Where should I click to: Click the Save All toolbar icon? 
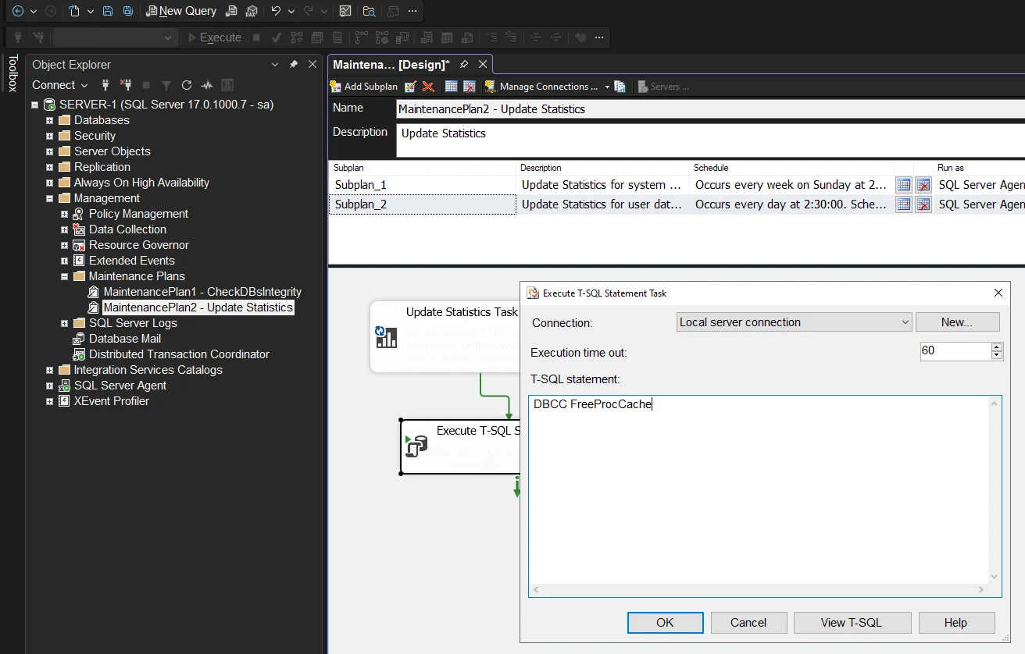point(128,12)
